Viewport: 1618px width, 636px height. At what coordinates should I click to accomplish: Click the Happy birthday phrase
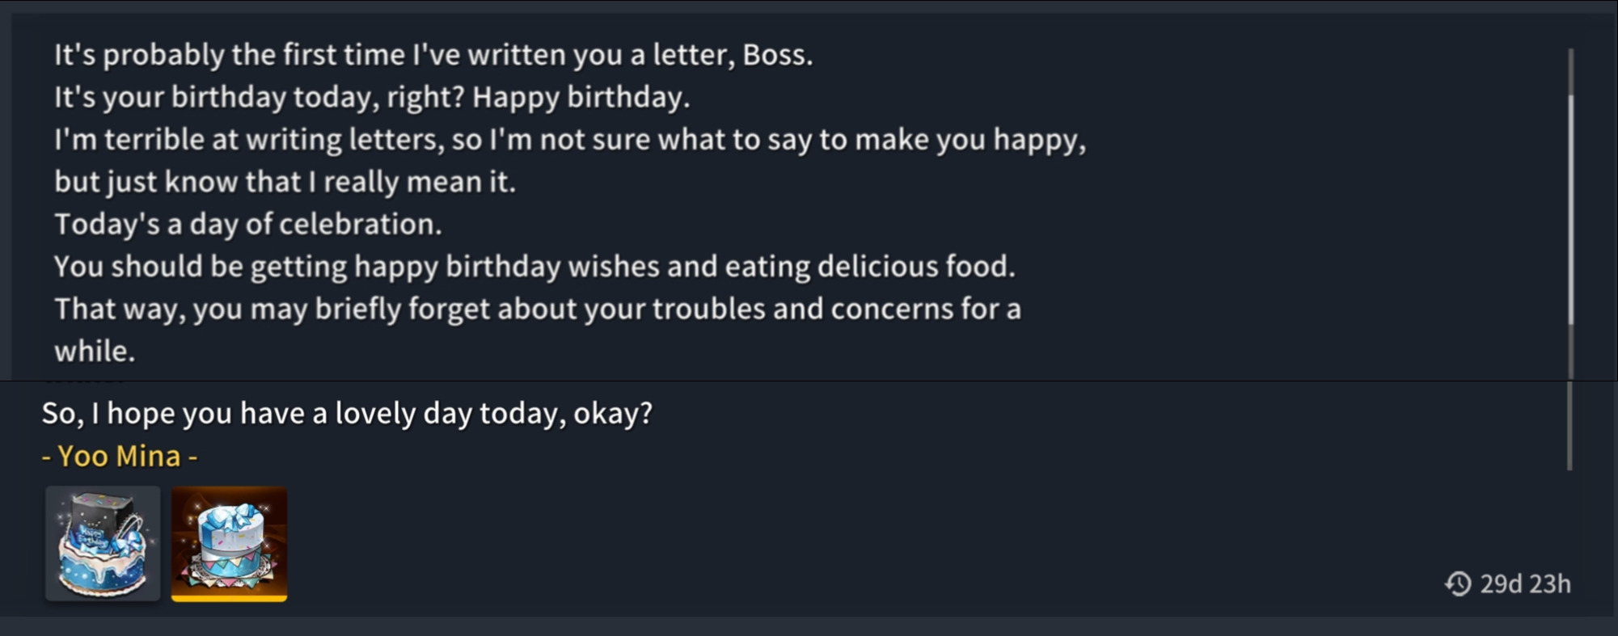[581, 97]
